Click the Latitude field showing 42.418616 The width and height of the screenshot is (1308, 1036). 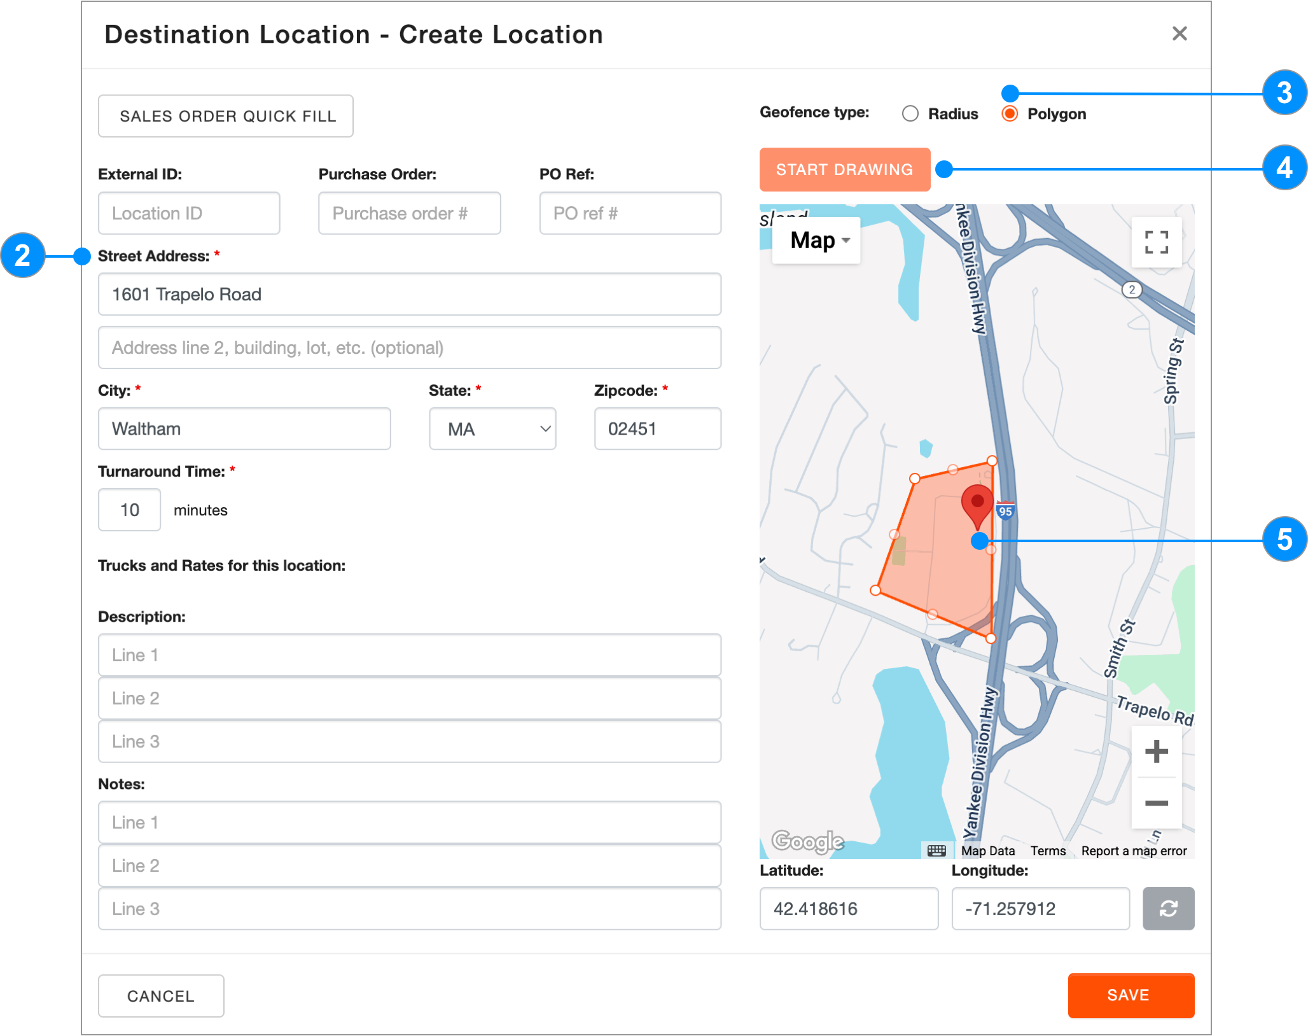coord(849,909)
